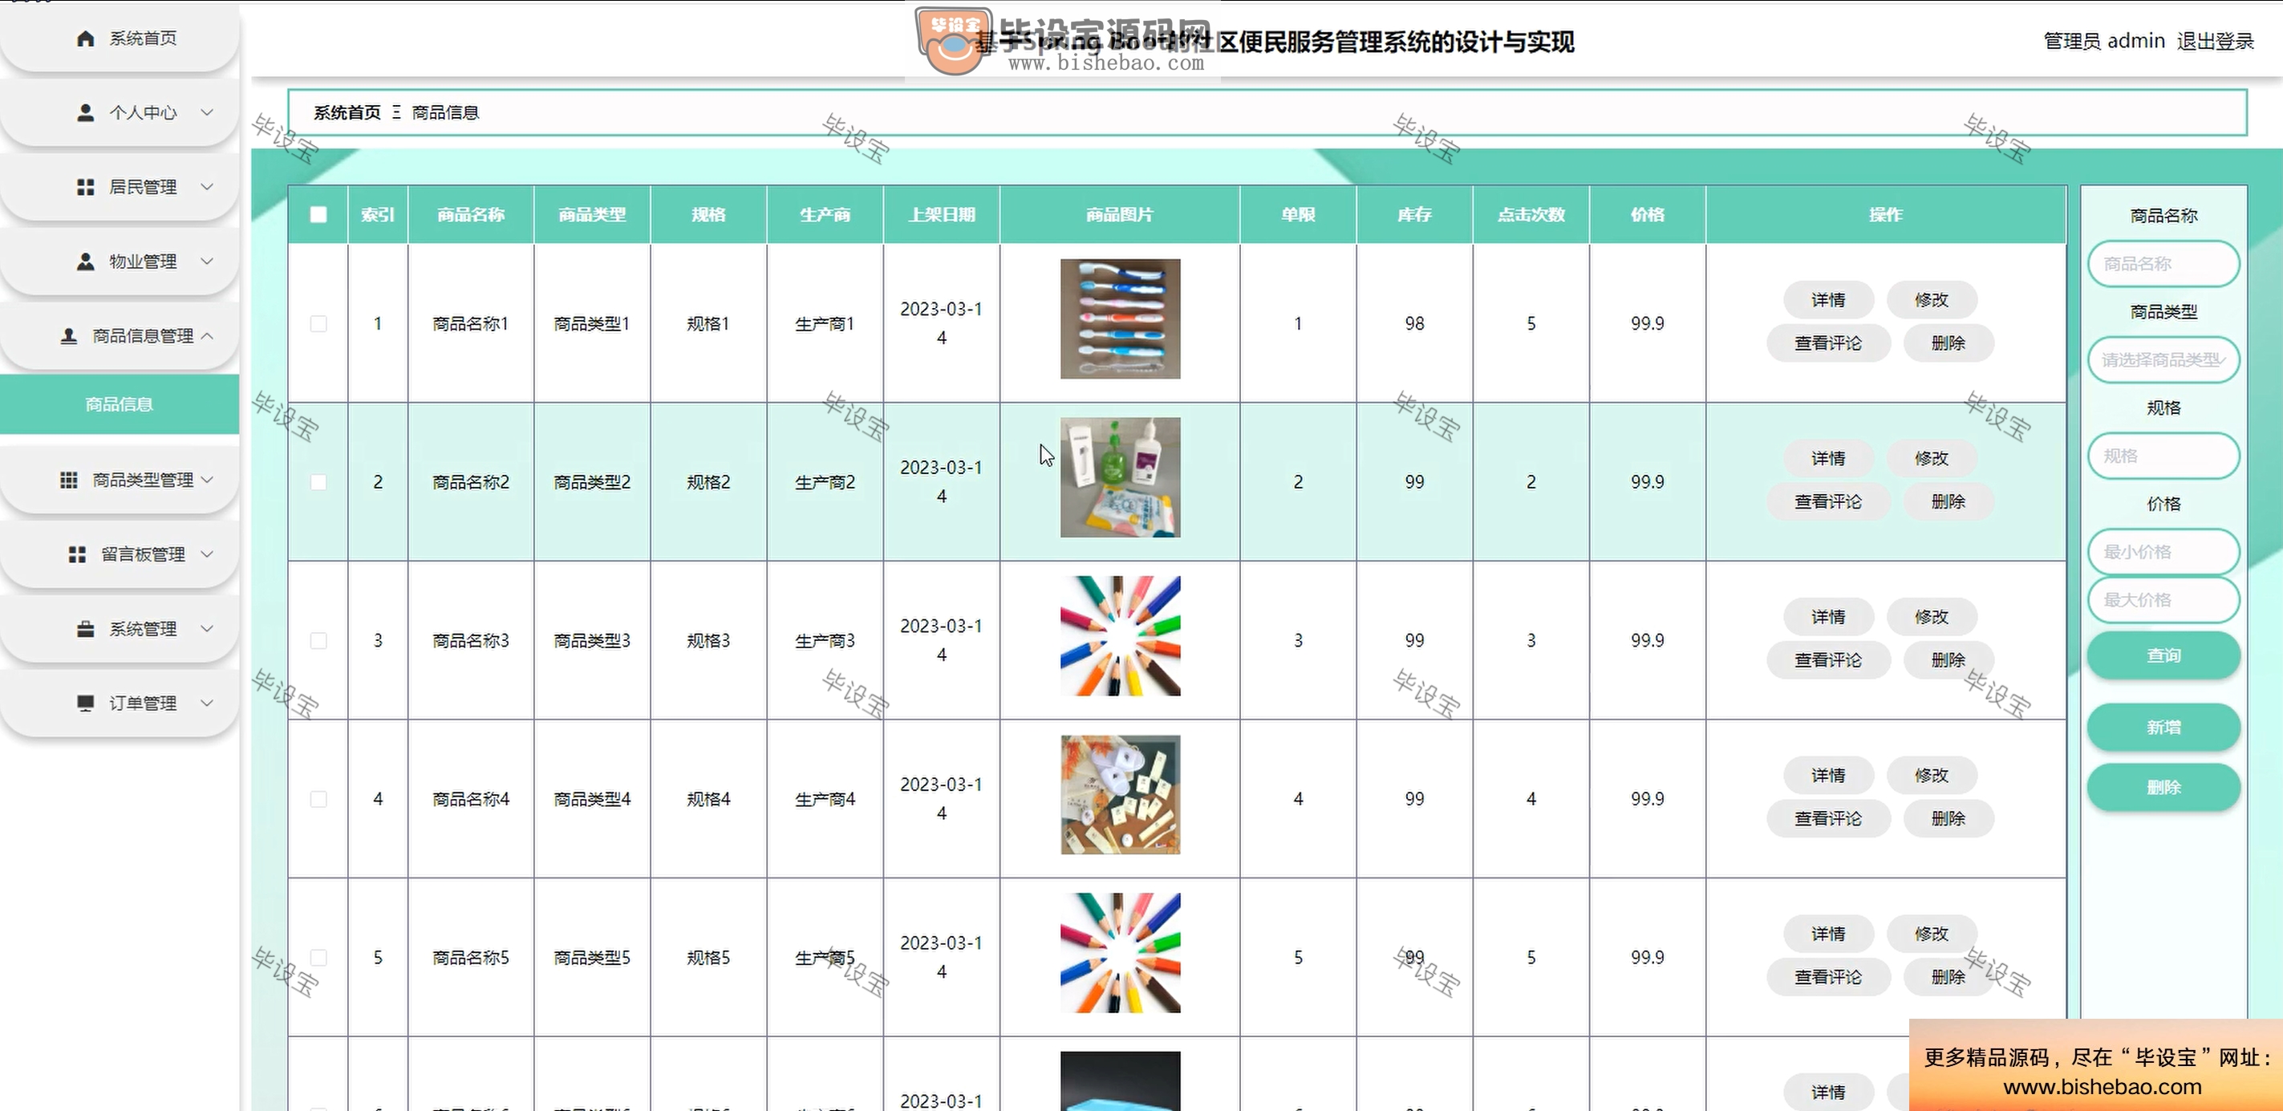2283x1111 pixels.
Task: Click the person icon beside 个人中心
Action: pos(85,112)
